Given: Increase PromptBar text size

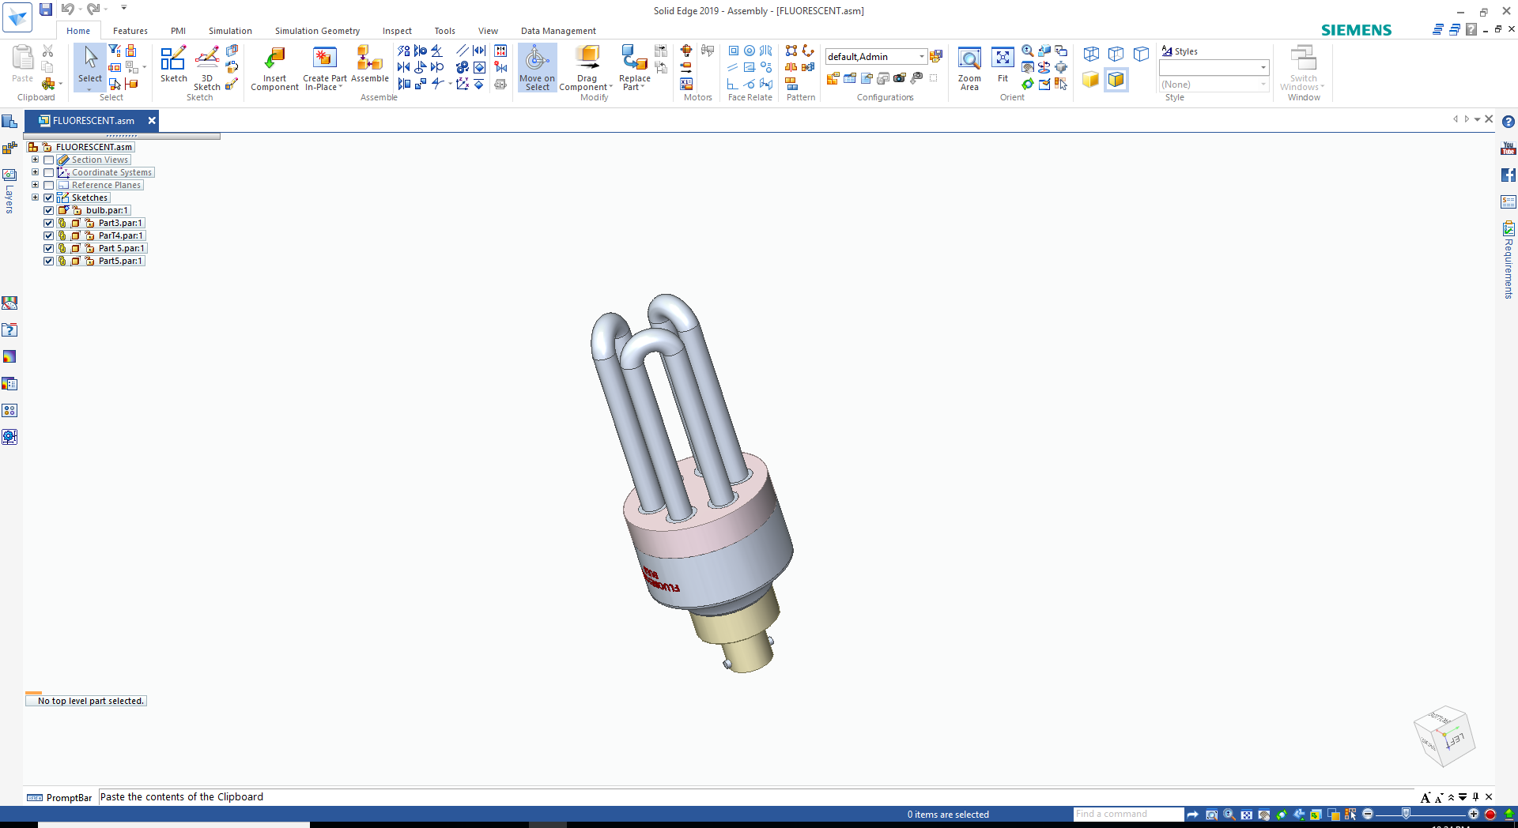Looking at the screenshot, I should pos(1425,798).
